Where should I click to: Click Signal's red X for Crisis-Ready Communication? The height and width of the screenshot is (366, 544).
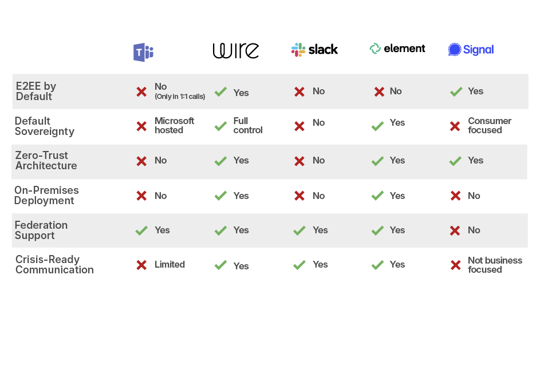click(456, 265)
